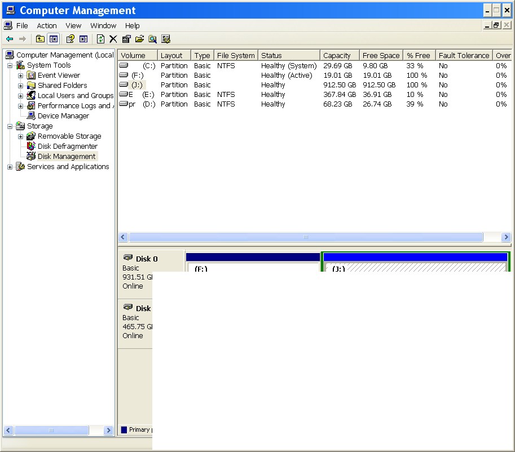The width and height of the screenshot is (515, 452).
Task: Click the Primary partition legend color swatch
Action: pos(124,429)
